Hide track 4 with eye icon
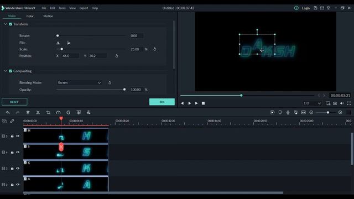Image resolution: width=354 pixels, height=199 pixels. pyautogui.click(x=18, y=153)
